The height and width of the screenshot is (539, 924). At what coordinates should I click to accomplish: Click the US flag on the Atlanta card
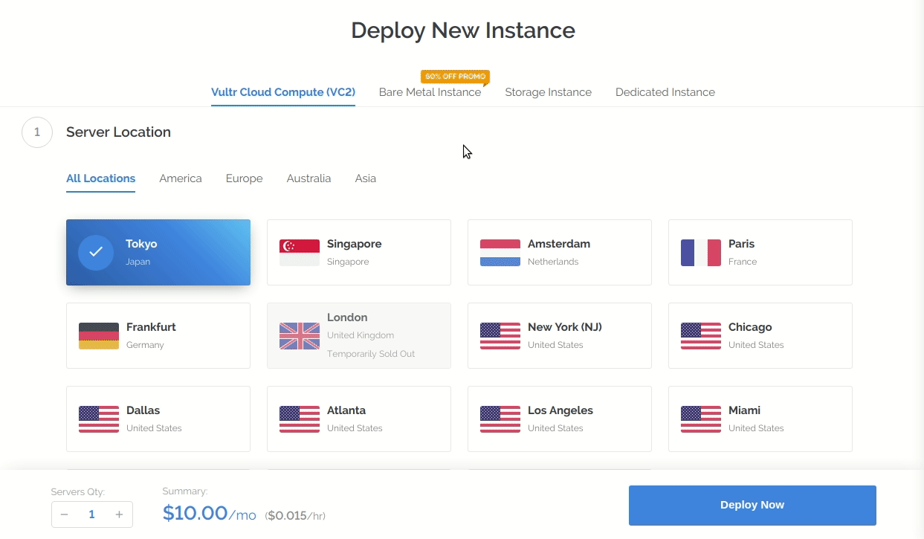(x=300, y=419)
